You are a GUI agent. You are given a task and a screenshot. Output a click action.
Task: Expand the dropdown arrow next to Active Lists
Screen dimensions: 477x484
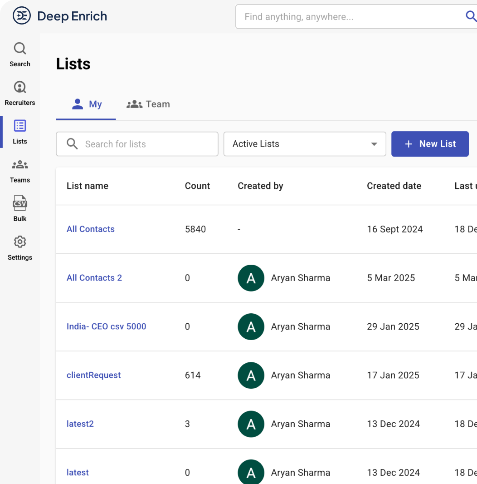(x=374, y=144)
